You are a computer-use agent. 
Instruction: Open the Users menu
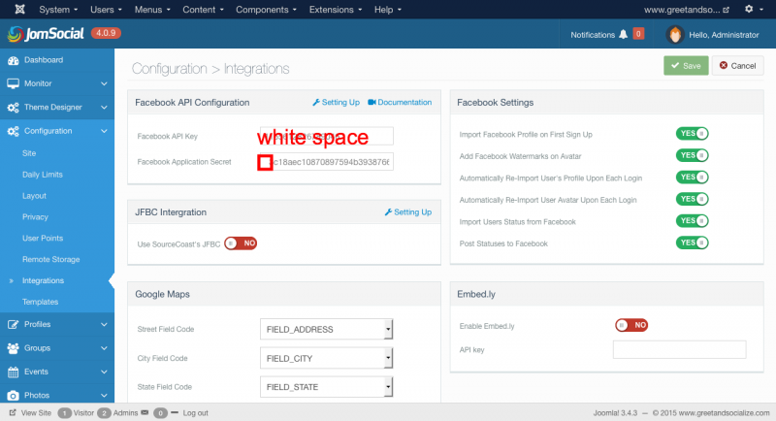point(106,10)
